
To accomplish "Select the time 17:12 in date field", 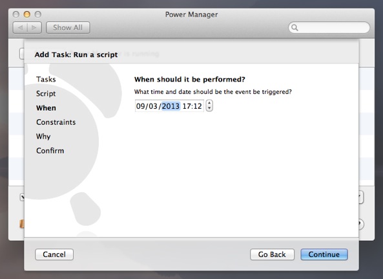I will click(x=192, y=106).
